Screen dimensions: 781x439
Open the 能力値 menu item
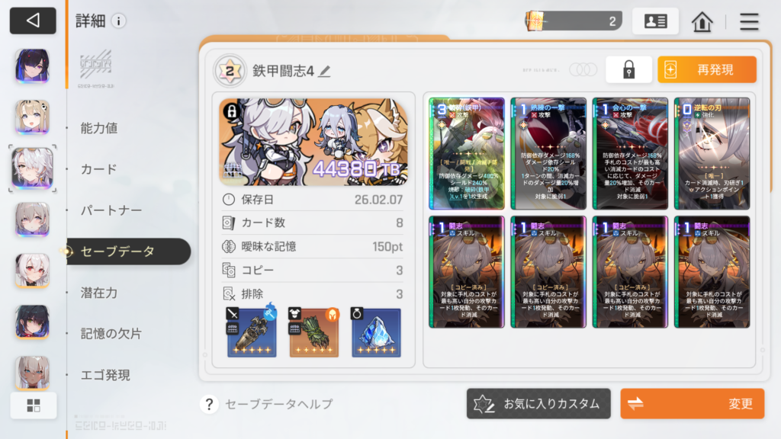click(99, 128)
